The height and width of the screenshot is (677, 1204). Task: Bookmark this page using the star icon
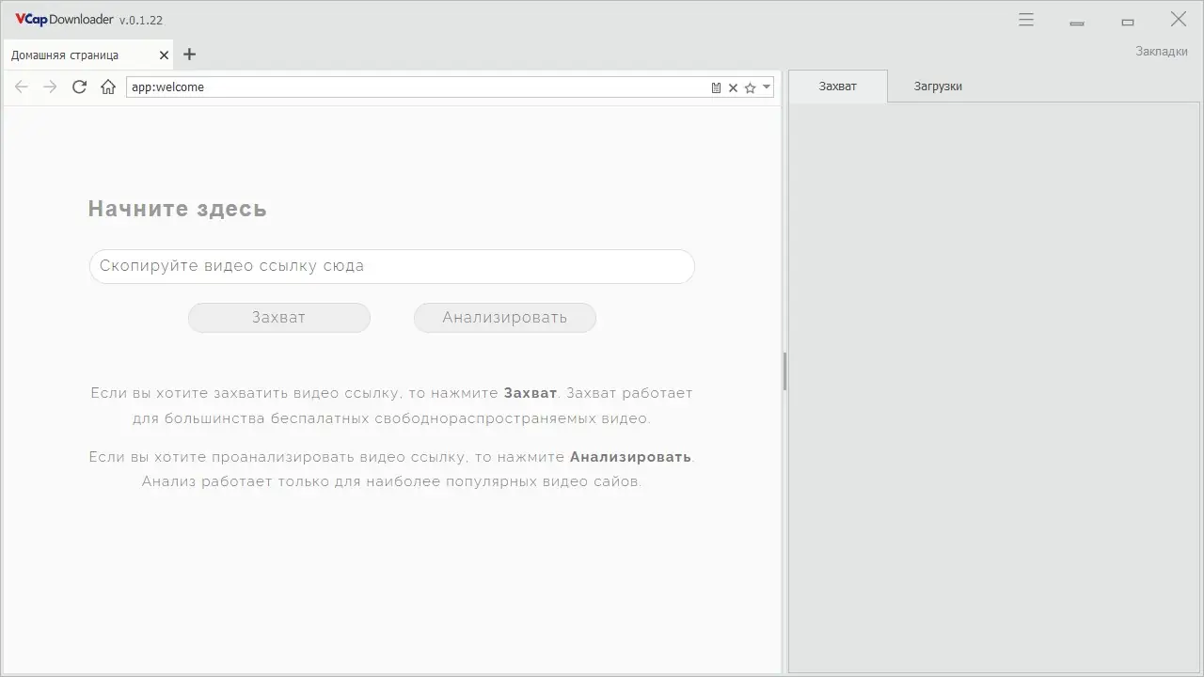pyautogui.click(x=750, y=87)
